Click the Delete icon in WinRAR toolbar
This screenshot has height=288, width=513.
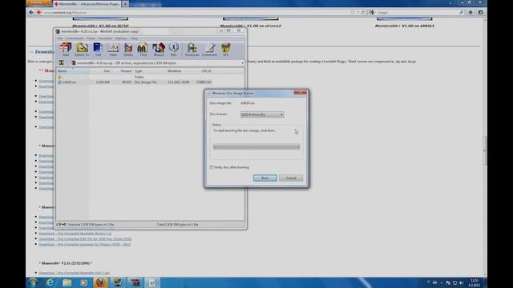click(128, 50)
